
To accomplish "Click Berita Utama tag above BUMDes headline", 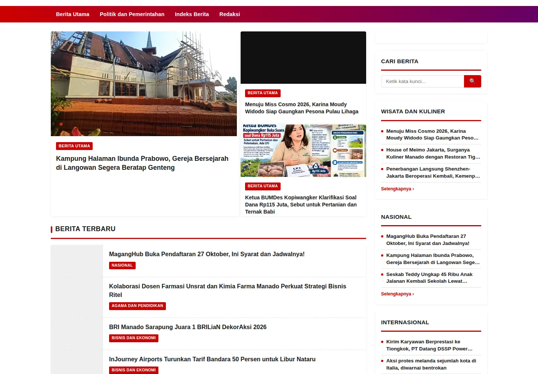I will pyautogui.click(x=263, y=186).
